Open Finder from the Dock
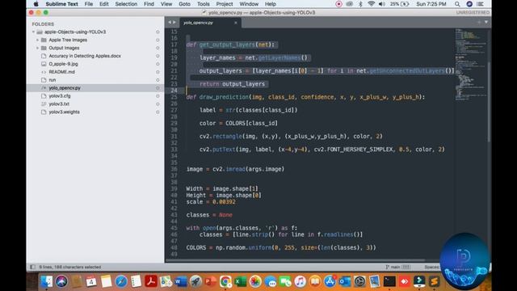 pos(47,281)
